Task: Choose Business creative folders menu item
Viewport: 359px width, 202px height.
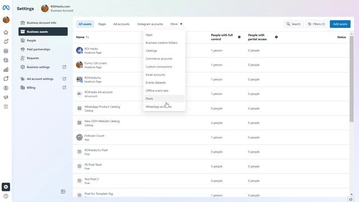Action: coord(164,43)
